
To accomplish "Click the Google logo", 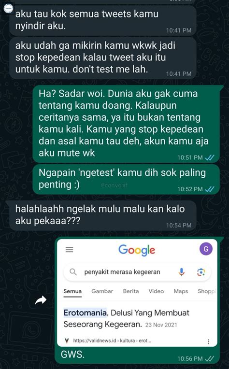I will [x=137, y=250].
